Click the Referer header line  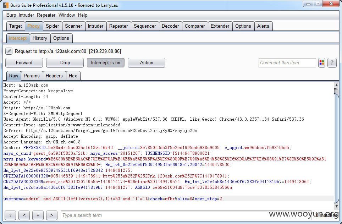[x=100, y=131]
